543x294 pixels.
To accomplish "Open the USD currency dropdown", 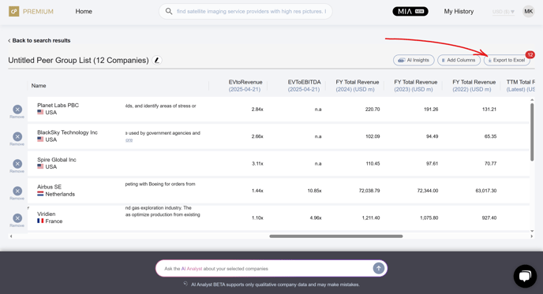I will (x=504, y=12).
